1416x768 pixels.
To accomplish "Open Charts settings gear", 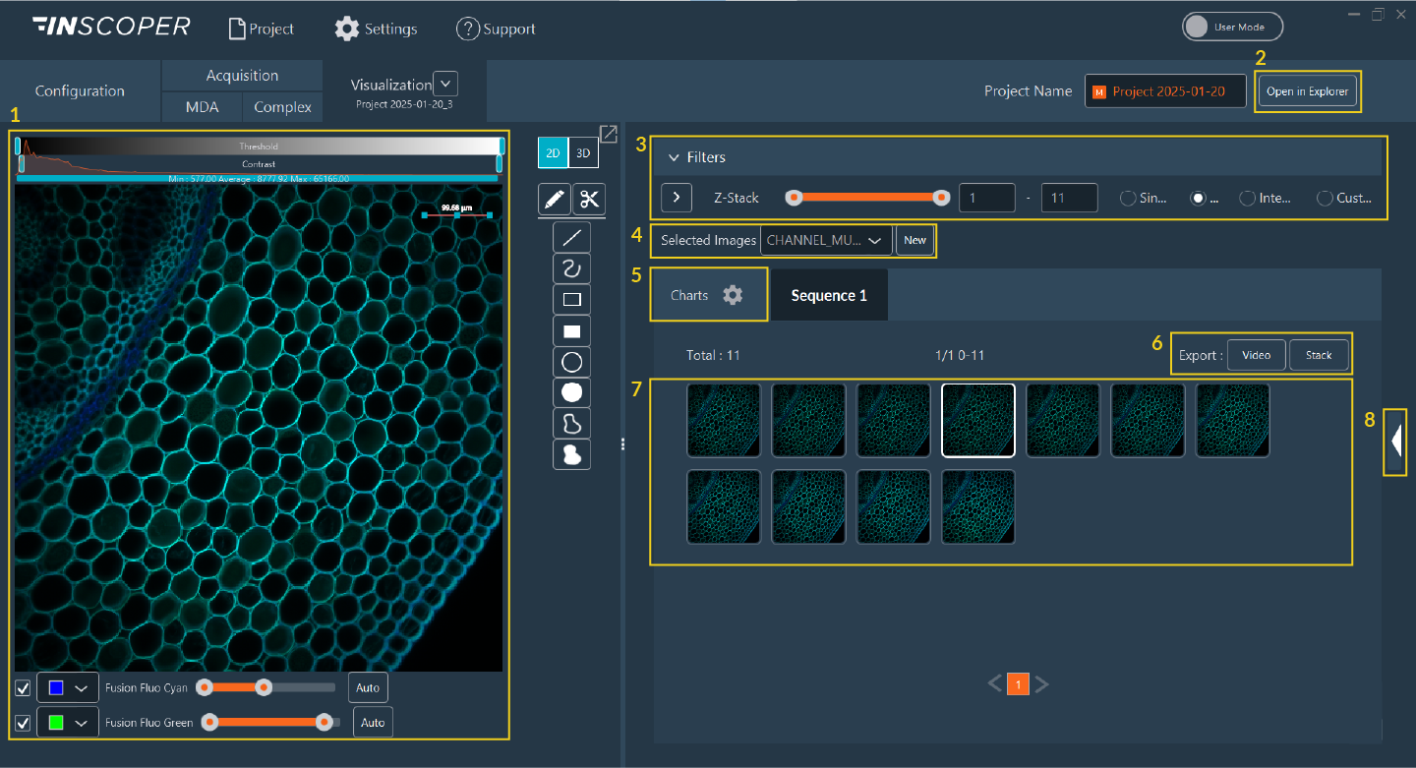I will 733,295.
